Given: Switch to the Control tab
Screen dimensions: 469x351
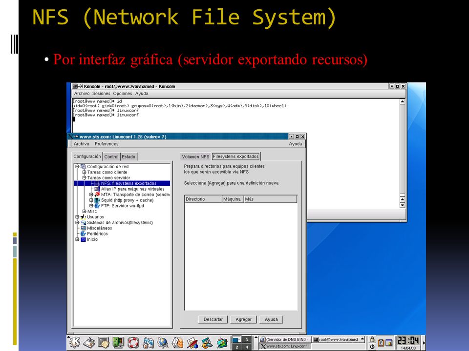Looking at the screenshot, I should pyautogui.click(x=111, y=156).
